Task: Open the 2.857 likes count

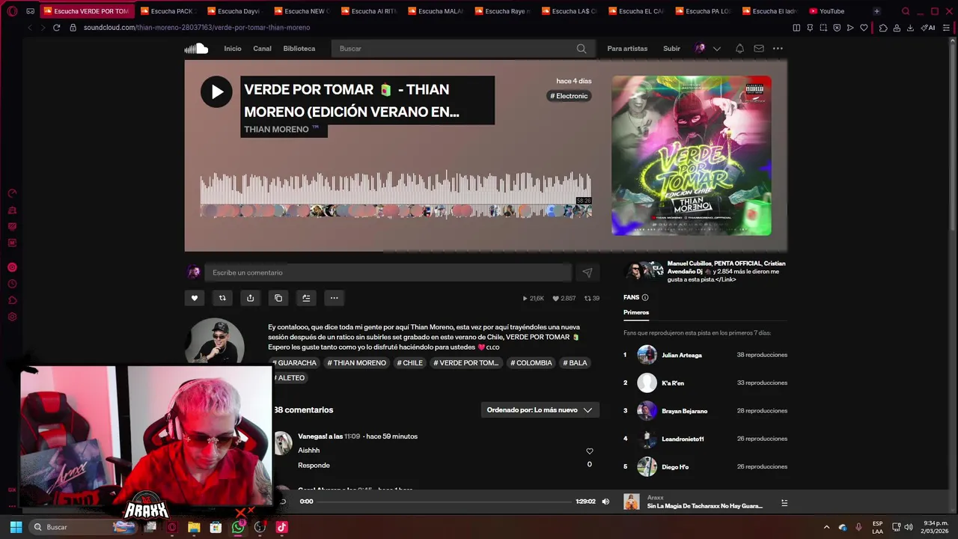Action: click(x=564, y=298)
